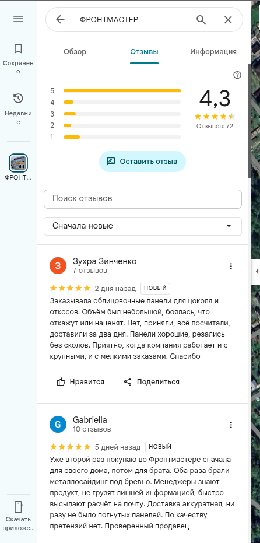
Task: Open more options for Зухра Зинченко's review
Action: [x=231, y=267]
